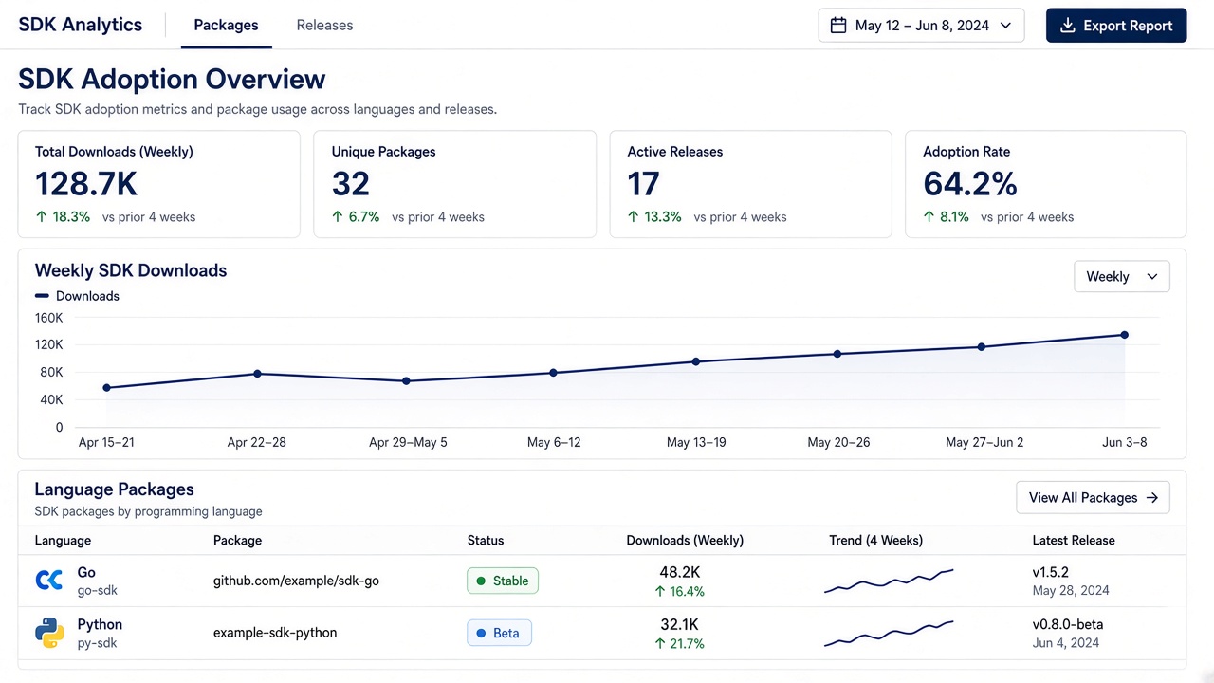
Task: Click the up arrow beside 18.3% growth
Action: (41, 216)
